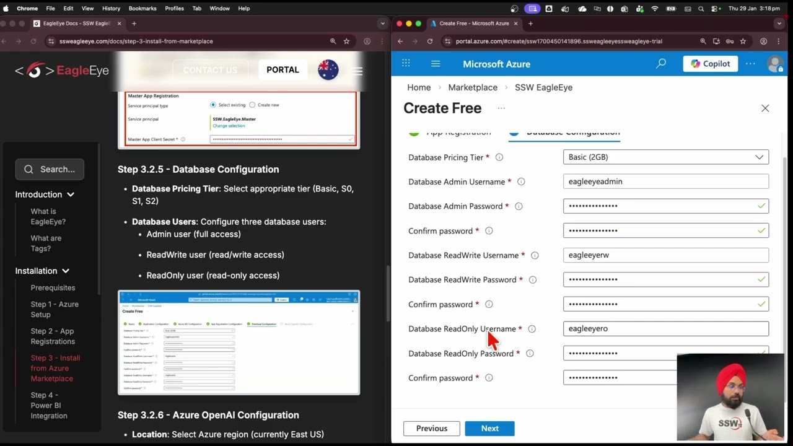Open Step 3 - Install from Azure Marketplace
Screen dimensions: 793x446
[55, 368]
